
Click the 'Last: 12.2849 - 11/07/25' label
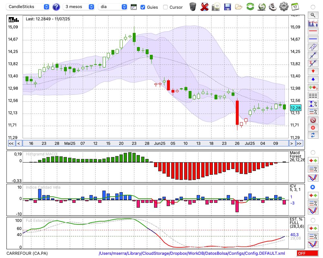point(48,19)
